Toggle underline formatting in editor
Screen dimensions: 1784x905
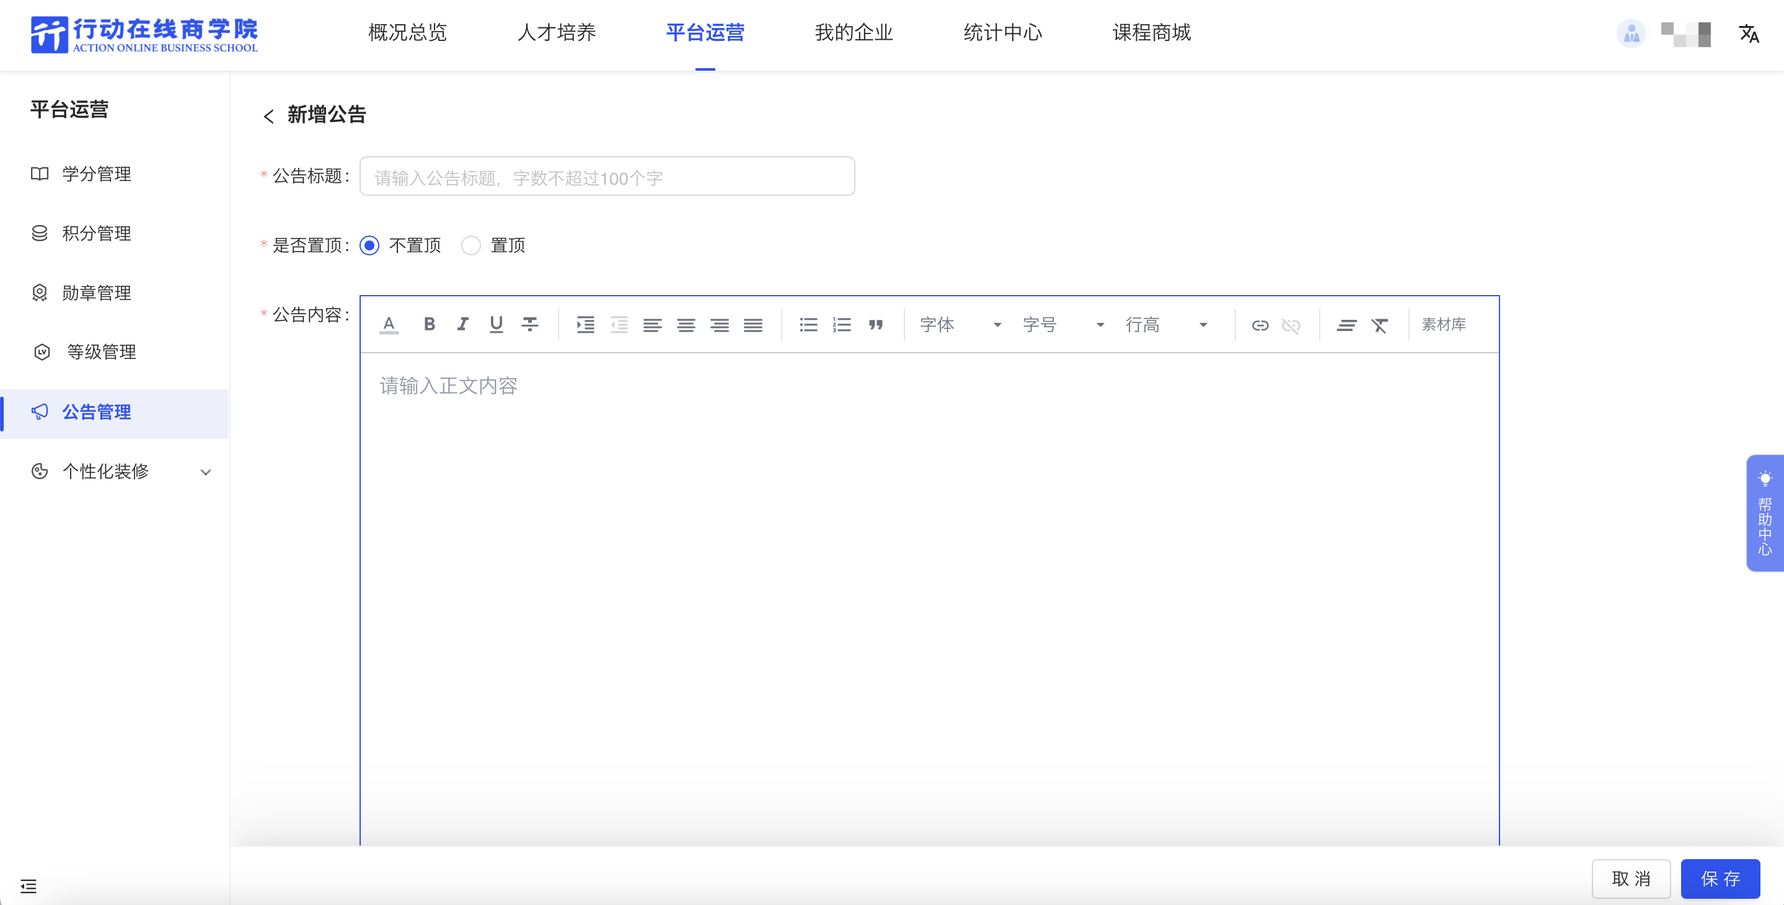[496, 325]
